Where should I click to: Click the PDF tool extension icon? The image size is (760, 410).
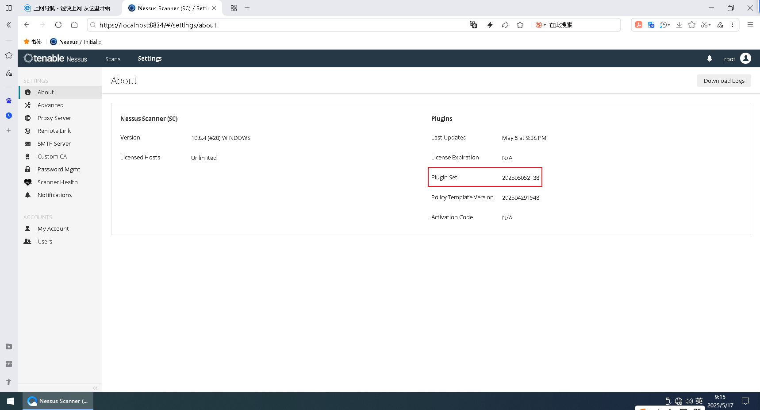coord(639,25)
